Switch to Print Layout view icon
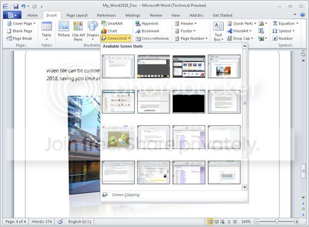This screenshot has height=227, width=309. coord(210,221)
